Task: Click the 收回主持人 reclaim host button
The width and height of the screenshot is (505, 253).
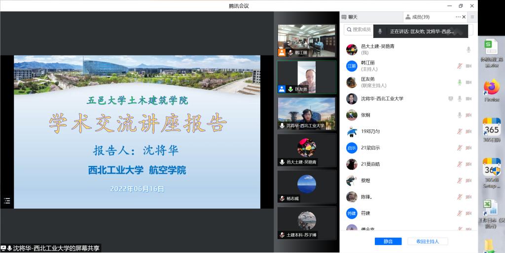Action: pos(428,241)
